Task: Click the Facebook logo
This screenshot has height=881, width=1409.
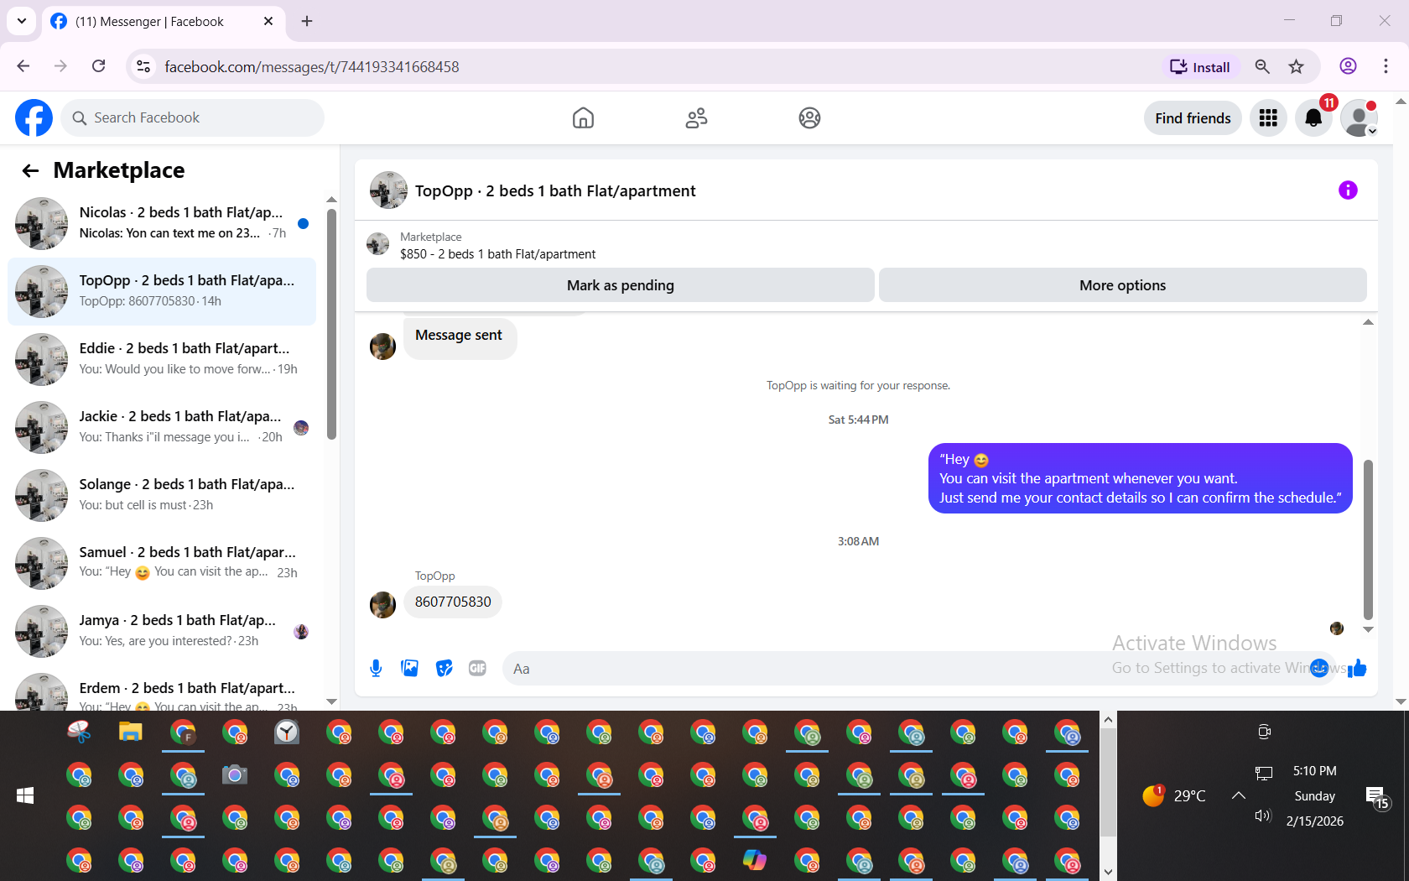Action: coord(34,118)
